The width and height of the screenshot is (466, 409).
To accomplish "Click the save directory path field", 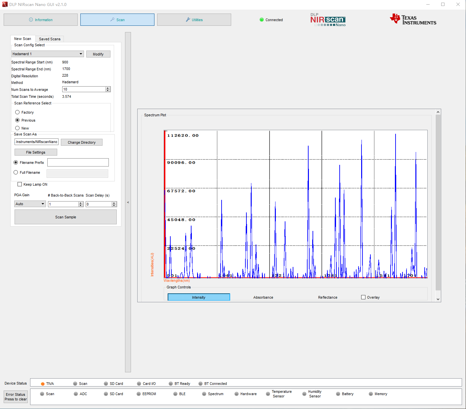I will pyautogui.click(x=36, y=142).
